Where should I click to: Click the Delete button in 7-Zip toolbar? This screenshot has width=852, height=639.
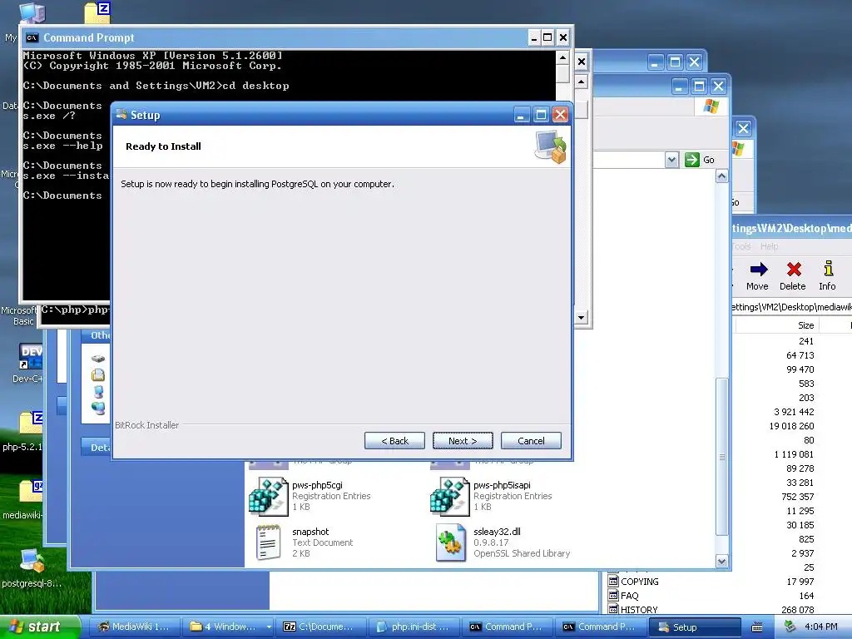coord(793,276)
